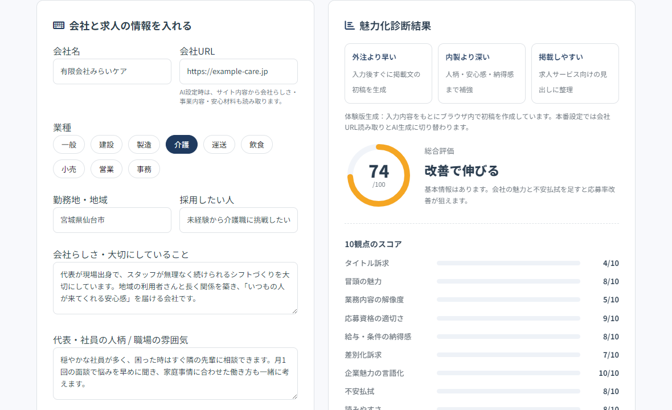This screenshot has height=410, width=672.
Task: Click the 10観点のスコア heading
Action: [x=373, y=244]
